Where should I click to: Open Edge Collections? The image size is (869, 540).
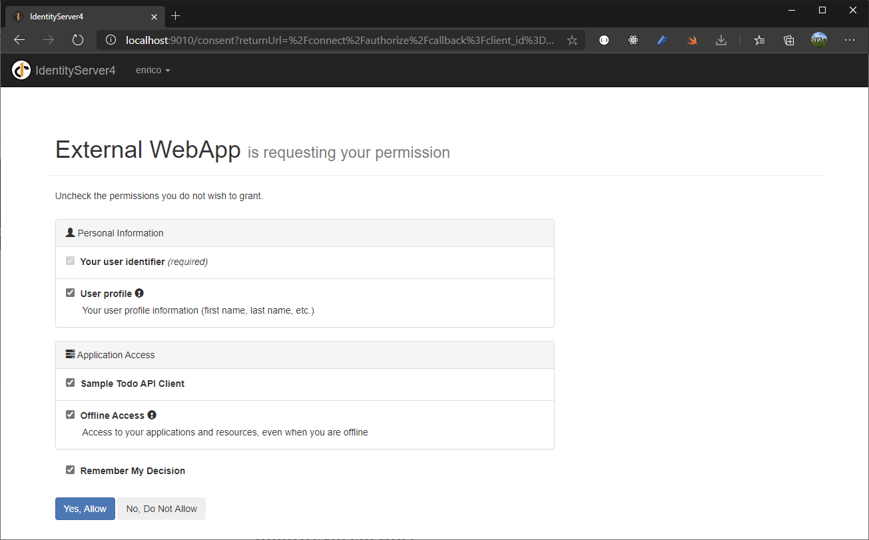pyautogui.click(x=788, y=40)
